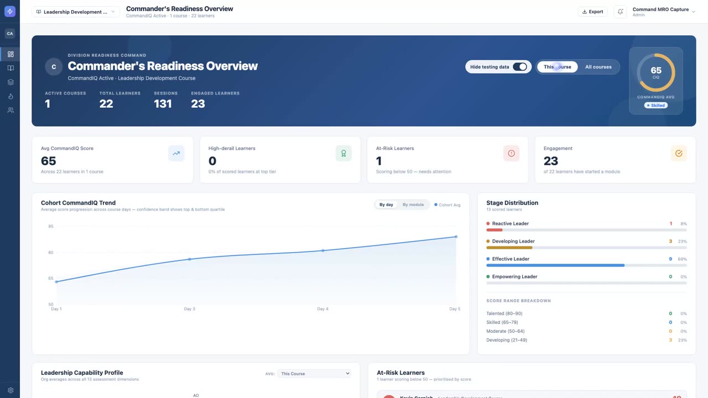Click the Developing (21–49) score range row

(586, 340)
